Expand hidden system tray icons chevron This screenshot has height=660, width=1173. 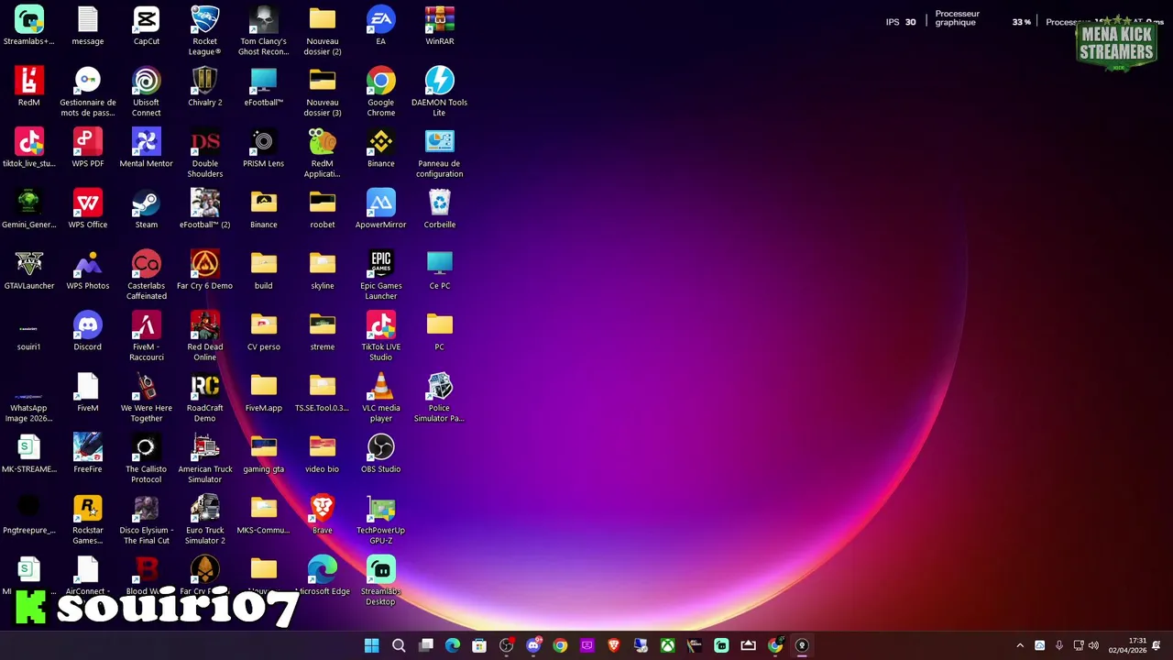coord(1020,646)
